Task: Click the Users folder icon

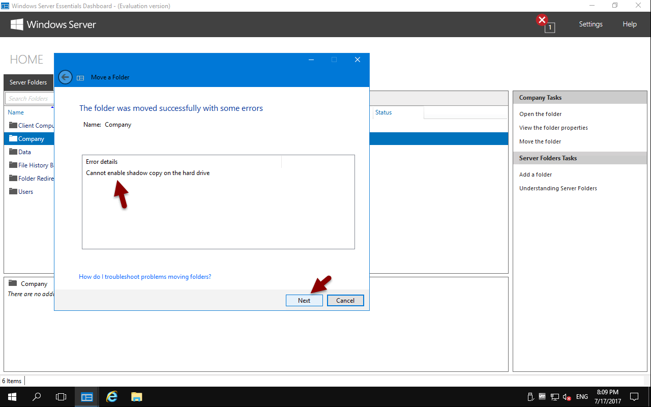Action: (x=13, y=191)
